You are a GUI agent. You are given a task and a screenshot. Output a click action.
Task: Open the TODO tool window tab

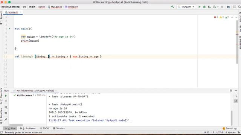[x=44, y=128]
